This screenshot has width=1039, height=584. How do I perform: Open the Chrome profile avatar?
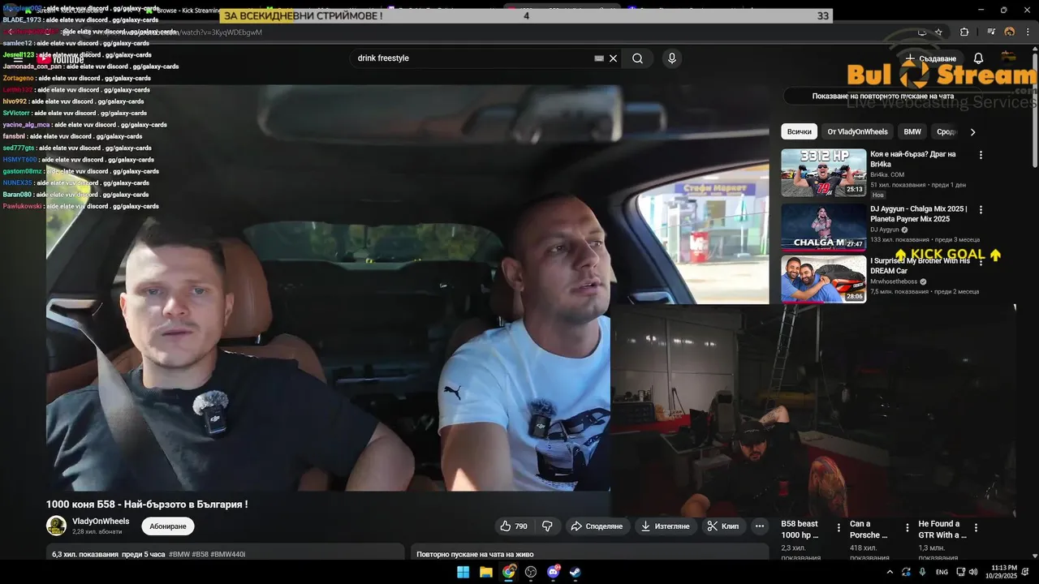[1010, 32]
